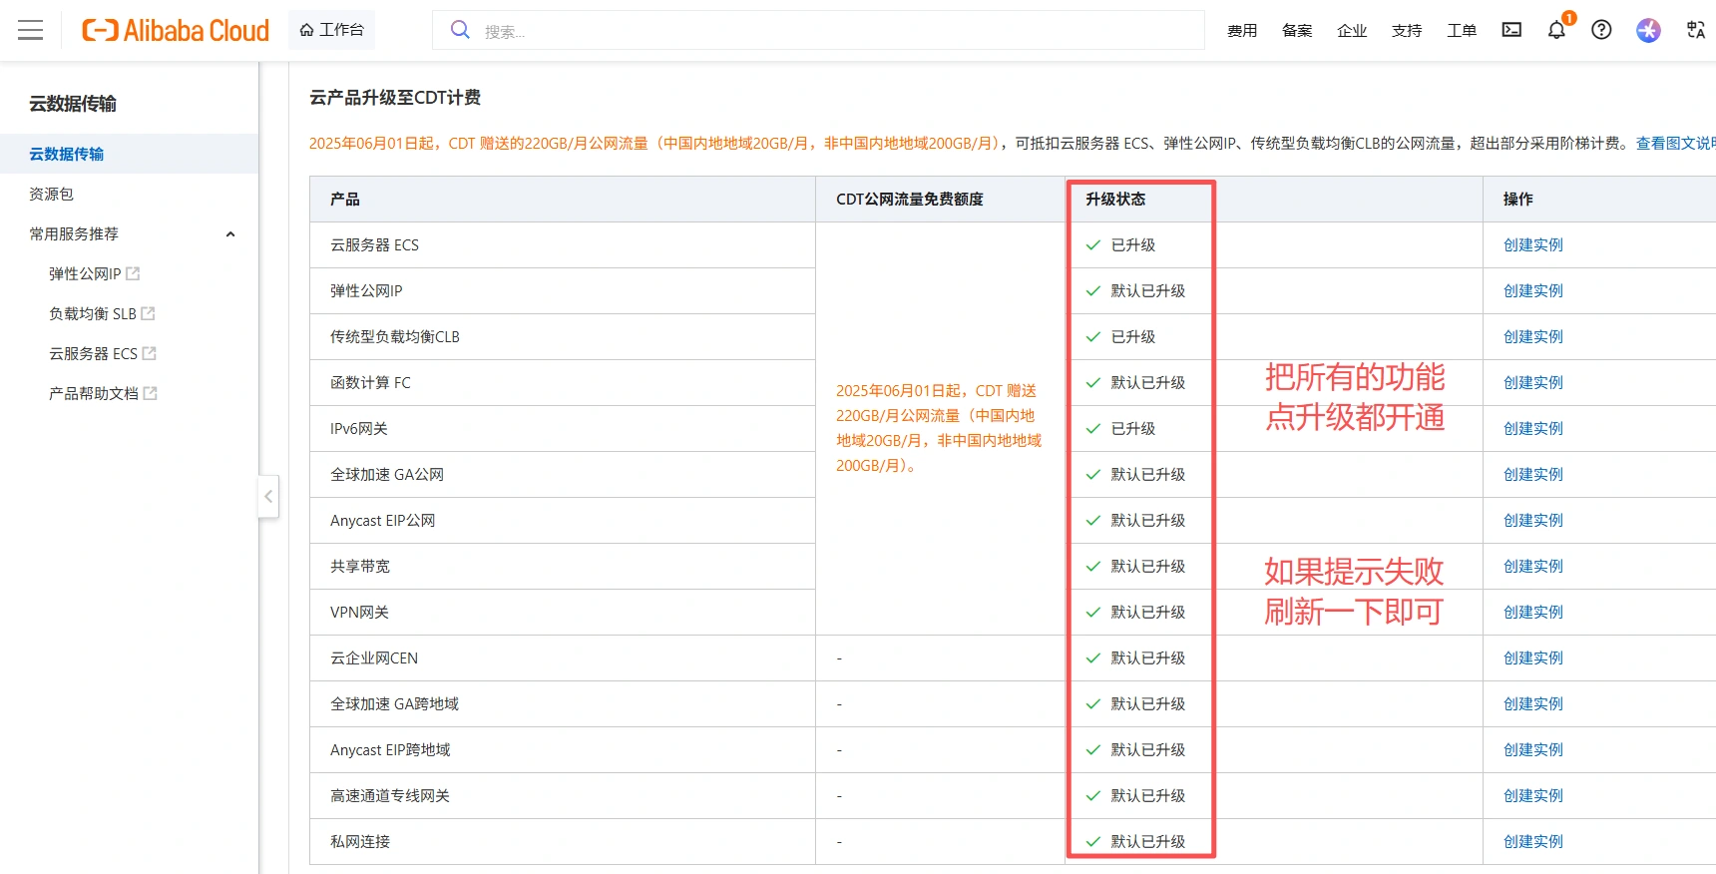Launch Cloud Shell terminal icon
This screenshot has height=874, width=1716.
click(1511, 30)
